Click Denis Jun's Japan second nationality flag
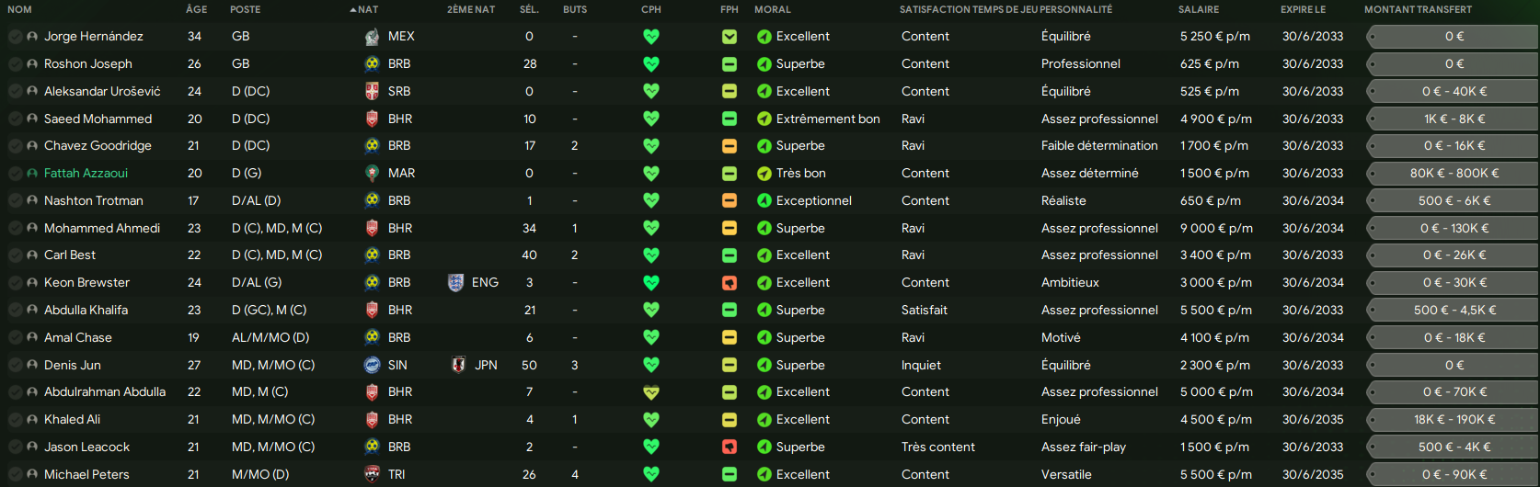Viewport: 1540px width, 487px height. [x=458, y=365]
